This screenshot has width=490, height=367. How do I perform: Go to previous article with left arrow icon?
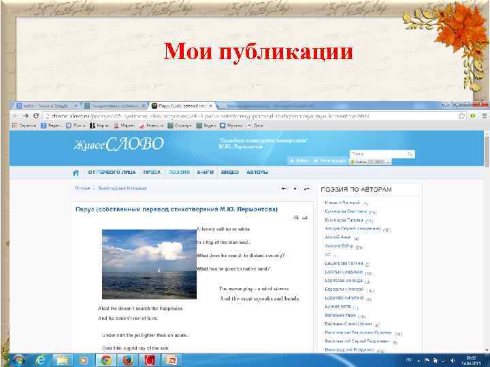[284, 188]
